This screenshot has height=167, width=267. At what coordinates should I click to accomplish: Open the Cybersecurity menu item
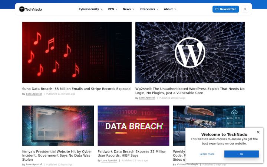pyautogui.click(x=89, y=9)
